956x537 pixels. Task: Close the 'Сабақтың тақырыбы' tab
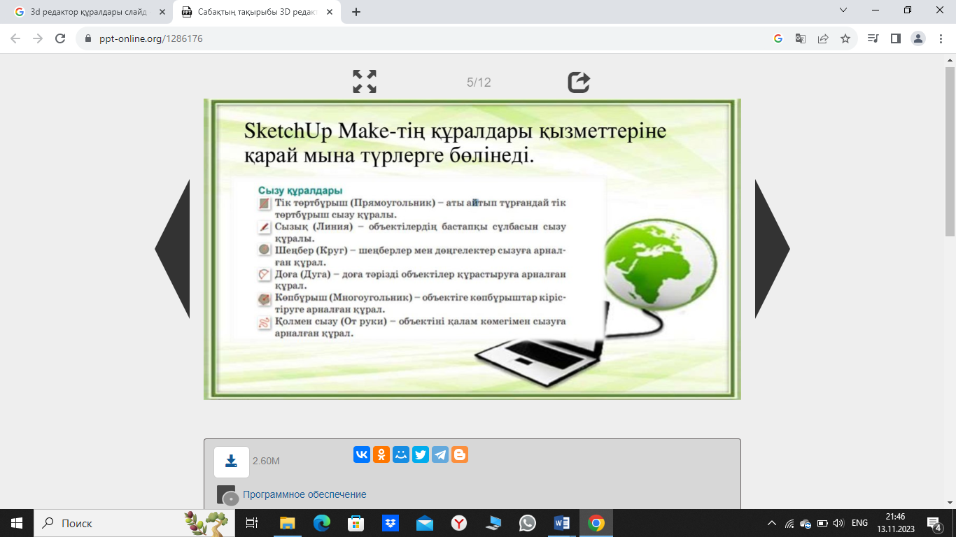tap(329, 12)
